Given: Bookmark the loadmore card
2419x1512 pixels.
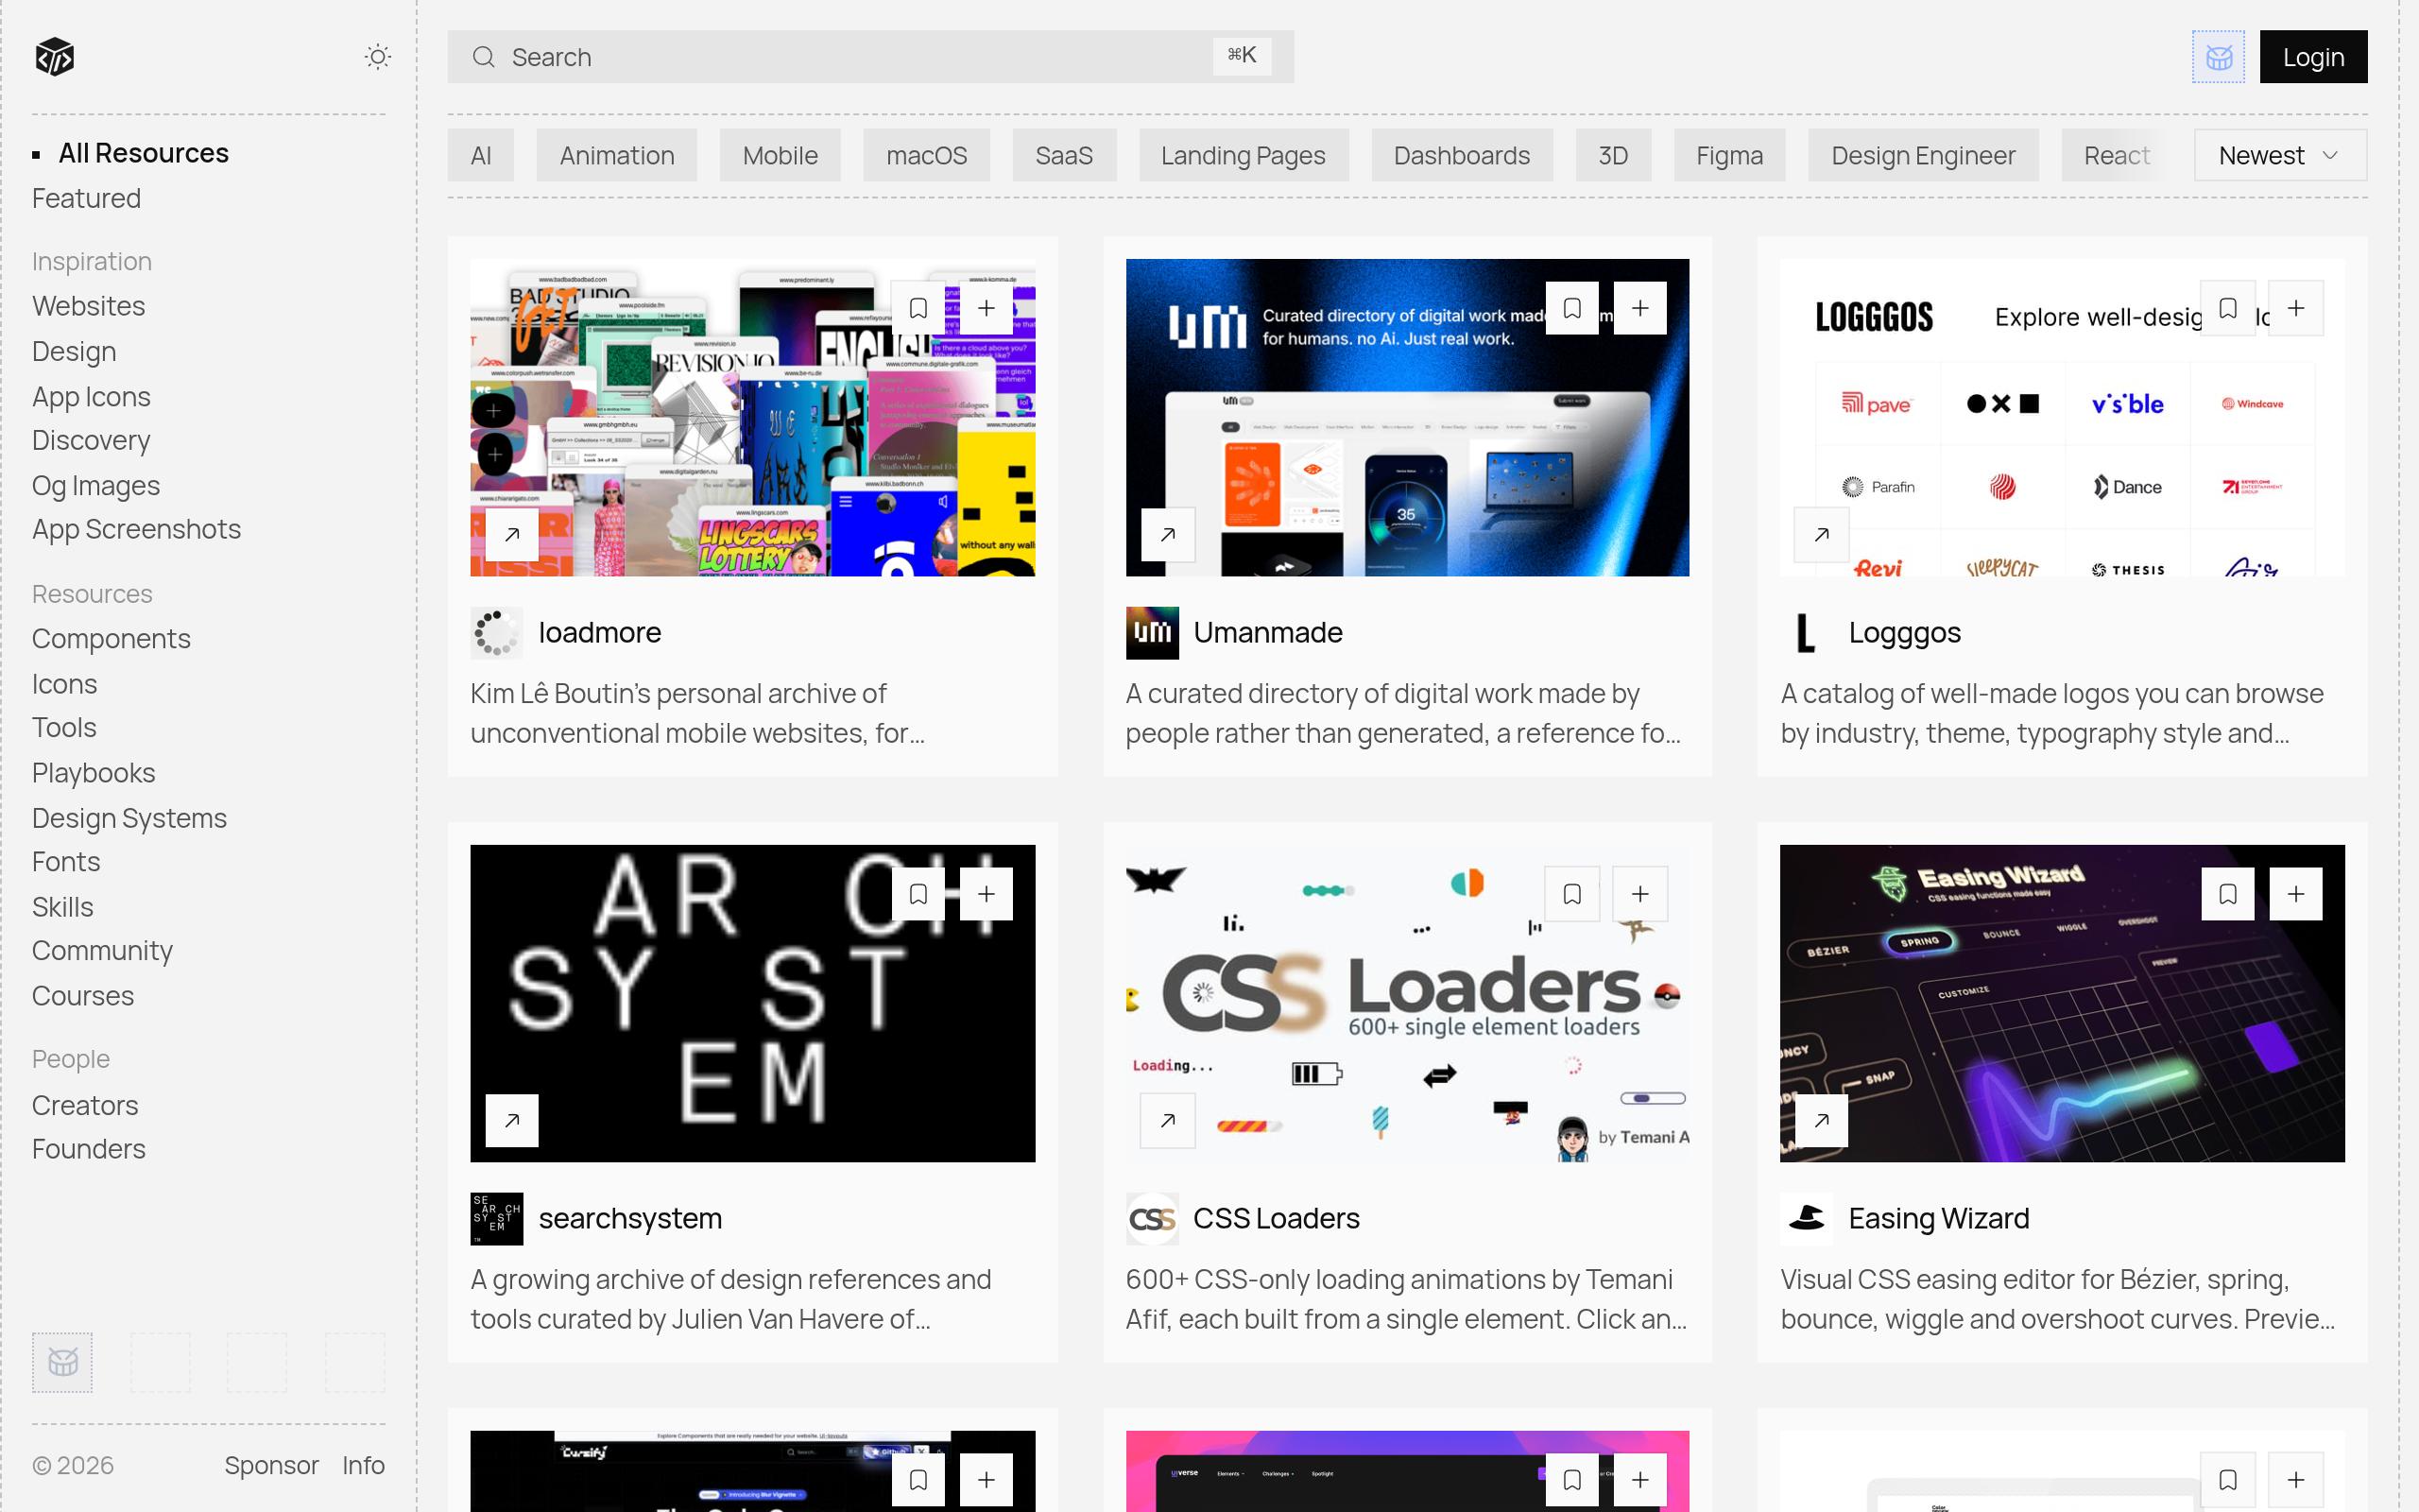Looking at the screenshot, I should tap(918, 308).
